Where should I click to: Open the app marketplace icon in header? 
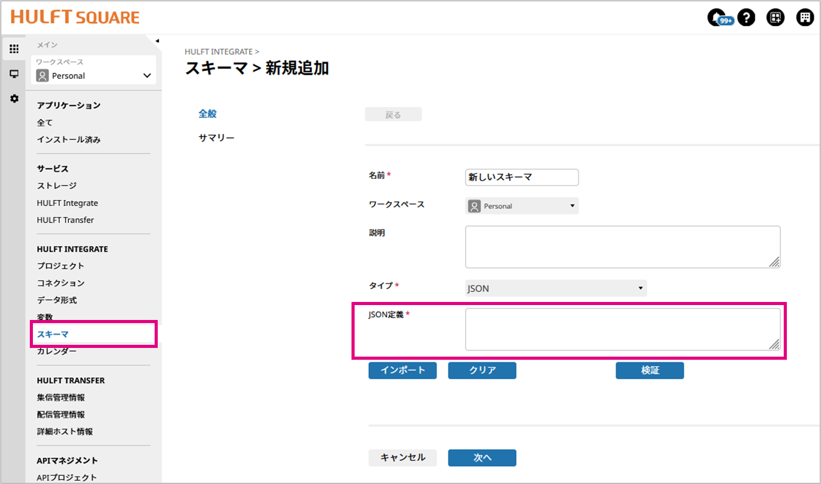click(776, 17)
